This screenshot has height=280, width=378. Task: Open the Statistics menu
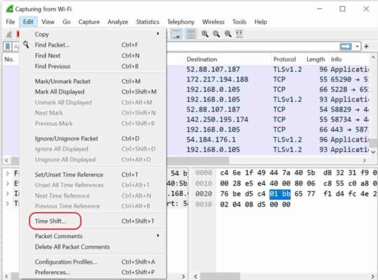point(148,22)
